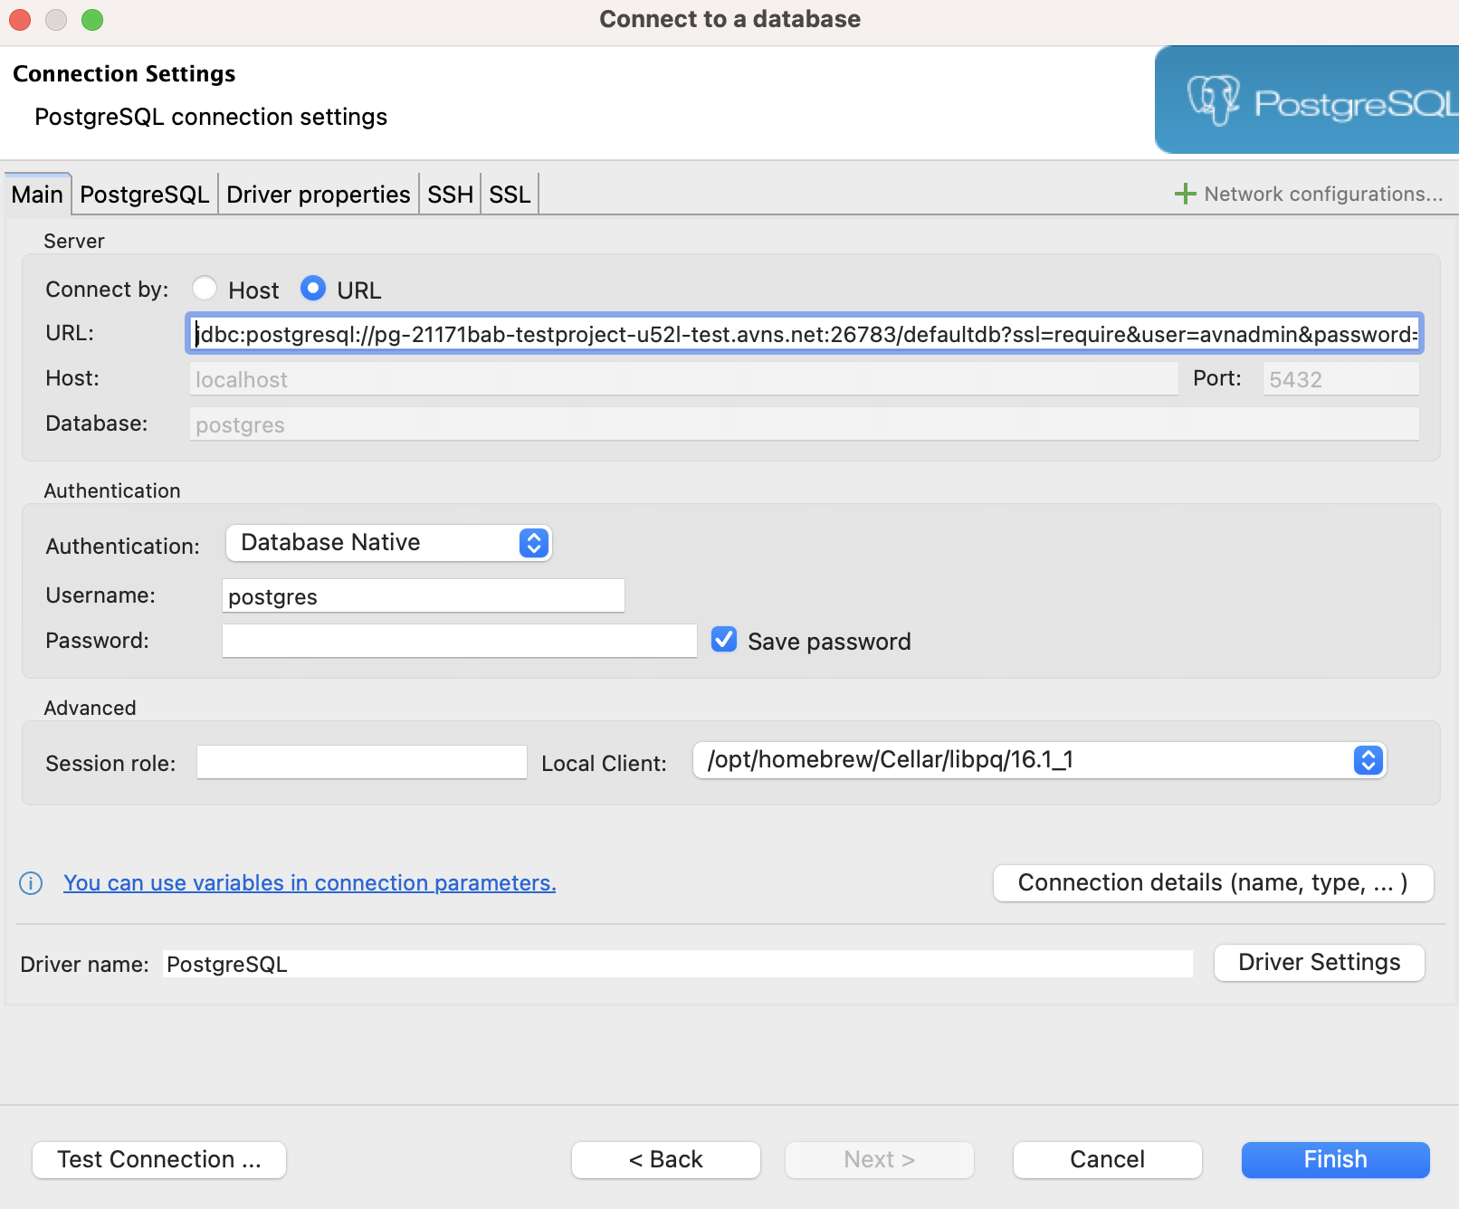Open Driver Settings
The height and width of the screenshot is (1209, 1459).
[x=1318, y=962]
